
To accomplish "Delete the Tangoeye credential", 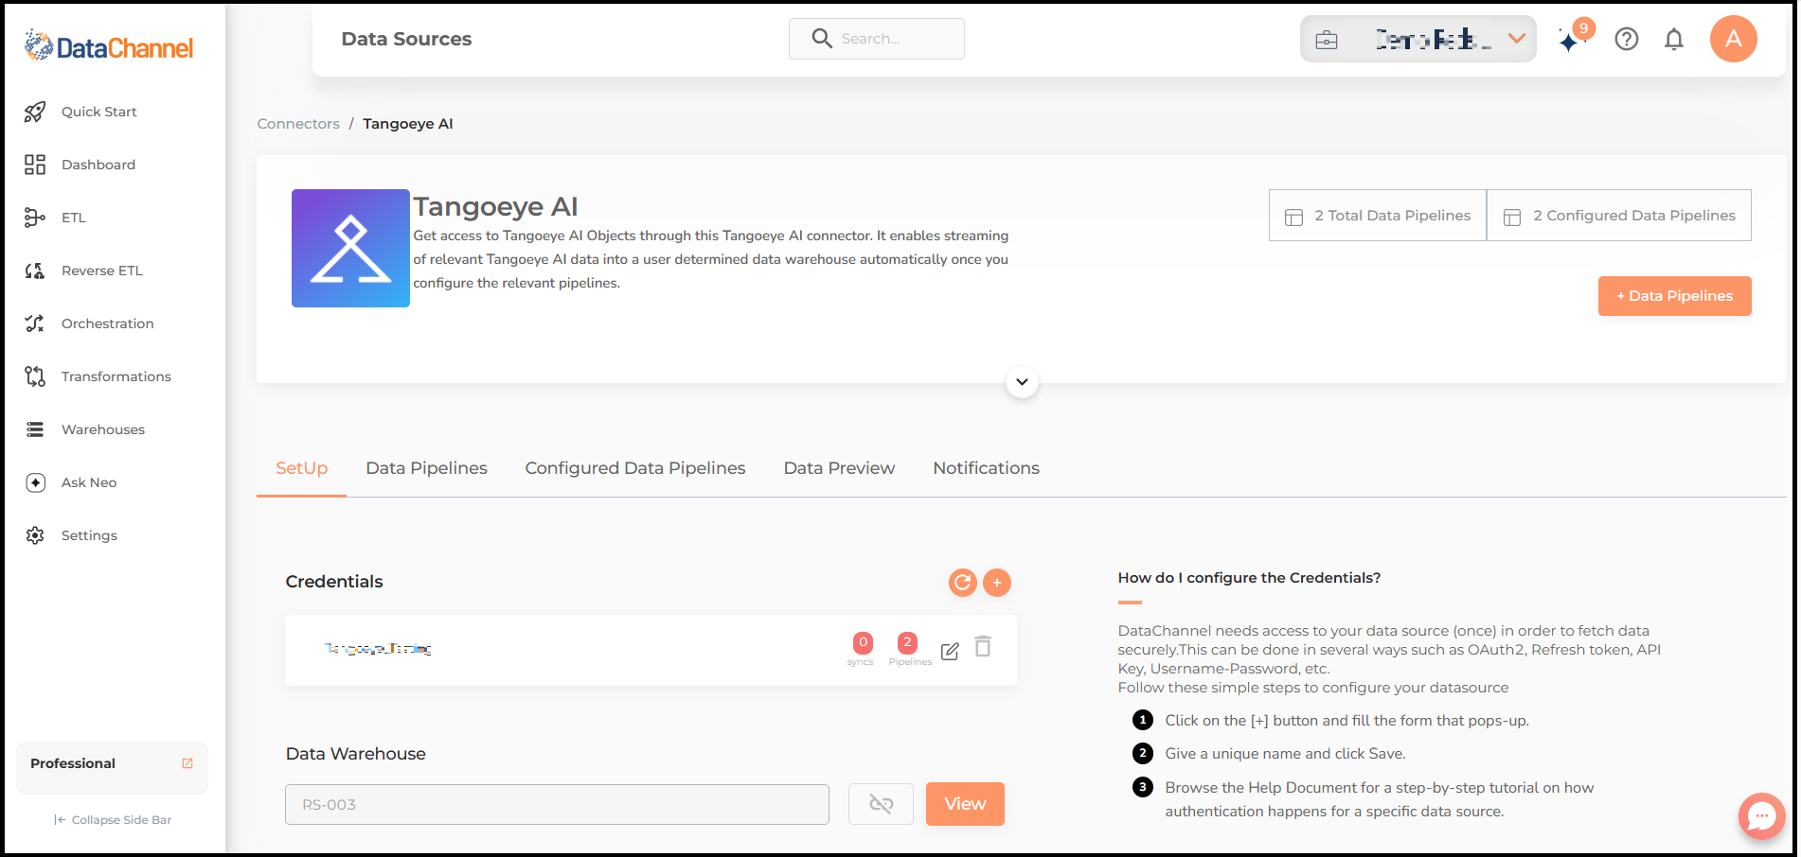I will (983, 646).
